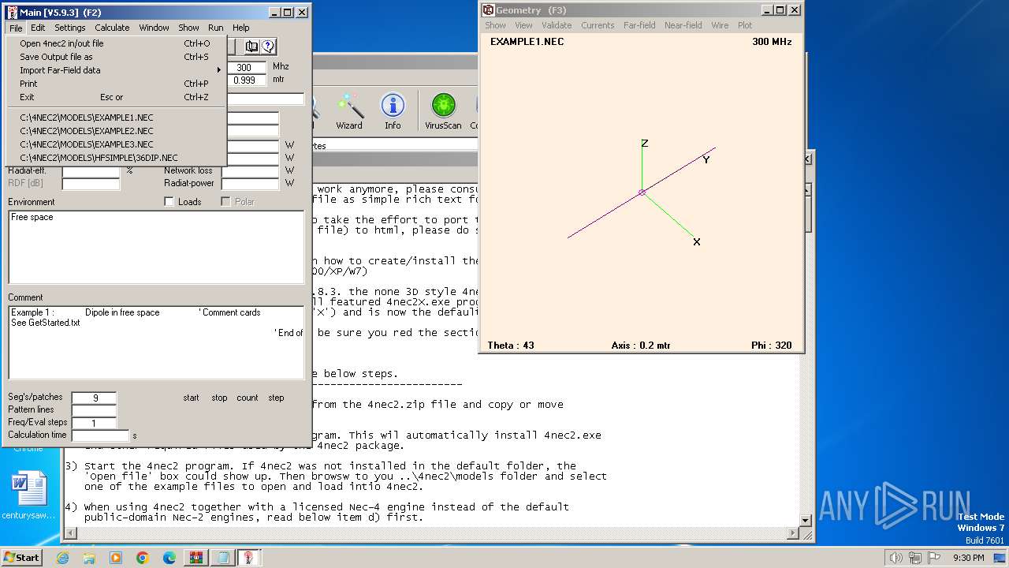The height and width of the screenshot is (568, 1009).
Task: Open Geometry window Plot menu
Action: (745, 25)
